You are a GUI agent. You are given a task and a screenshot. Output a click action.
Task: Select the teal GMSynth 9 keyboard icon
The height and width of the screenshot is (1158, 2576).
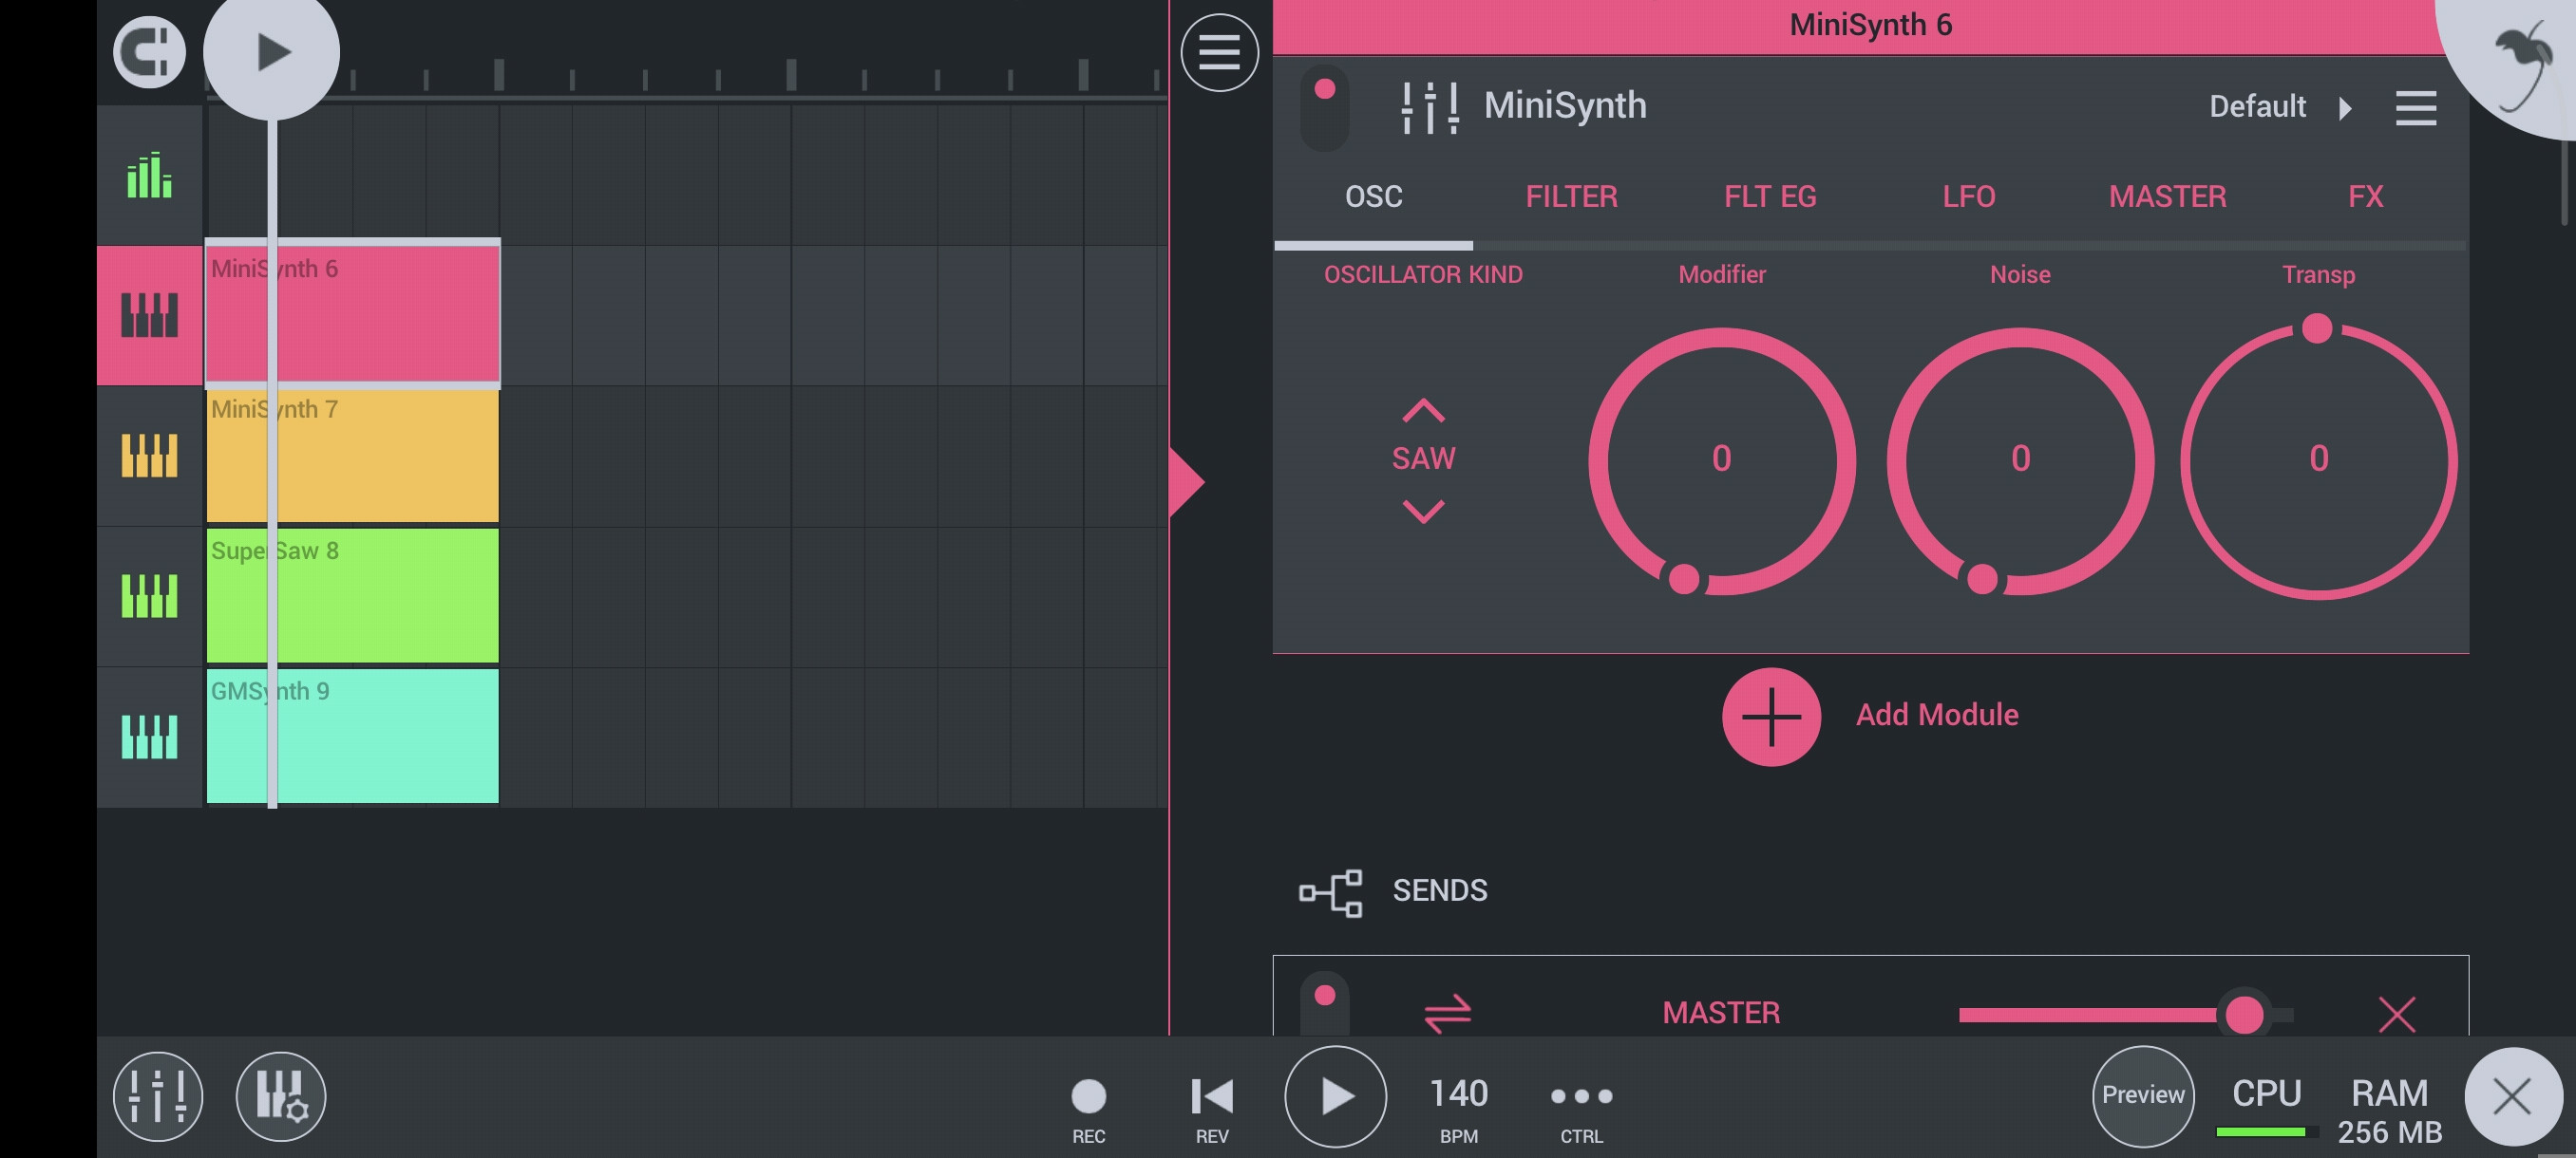(x=149, y=737)
